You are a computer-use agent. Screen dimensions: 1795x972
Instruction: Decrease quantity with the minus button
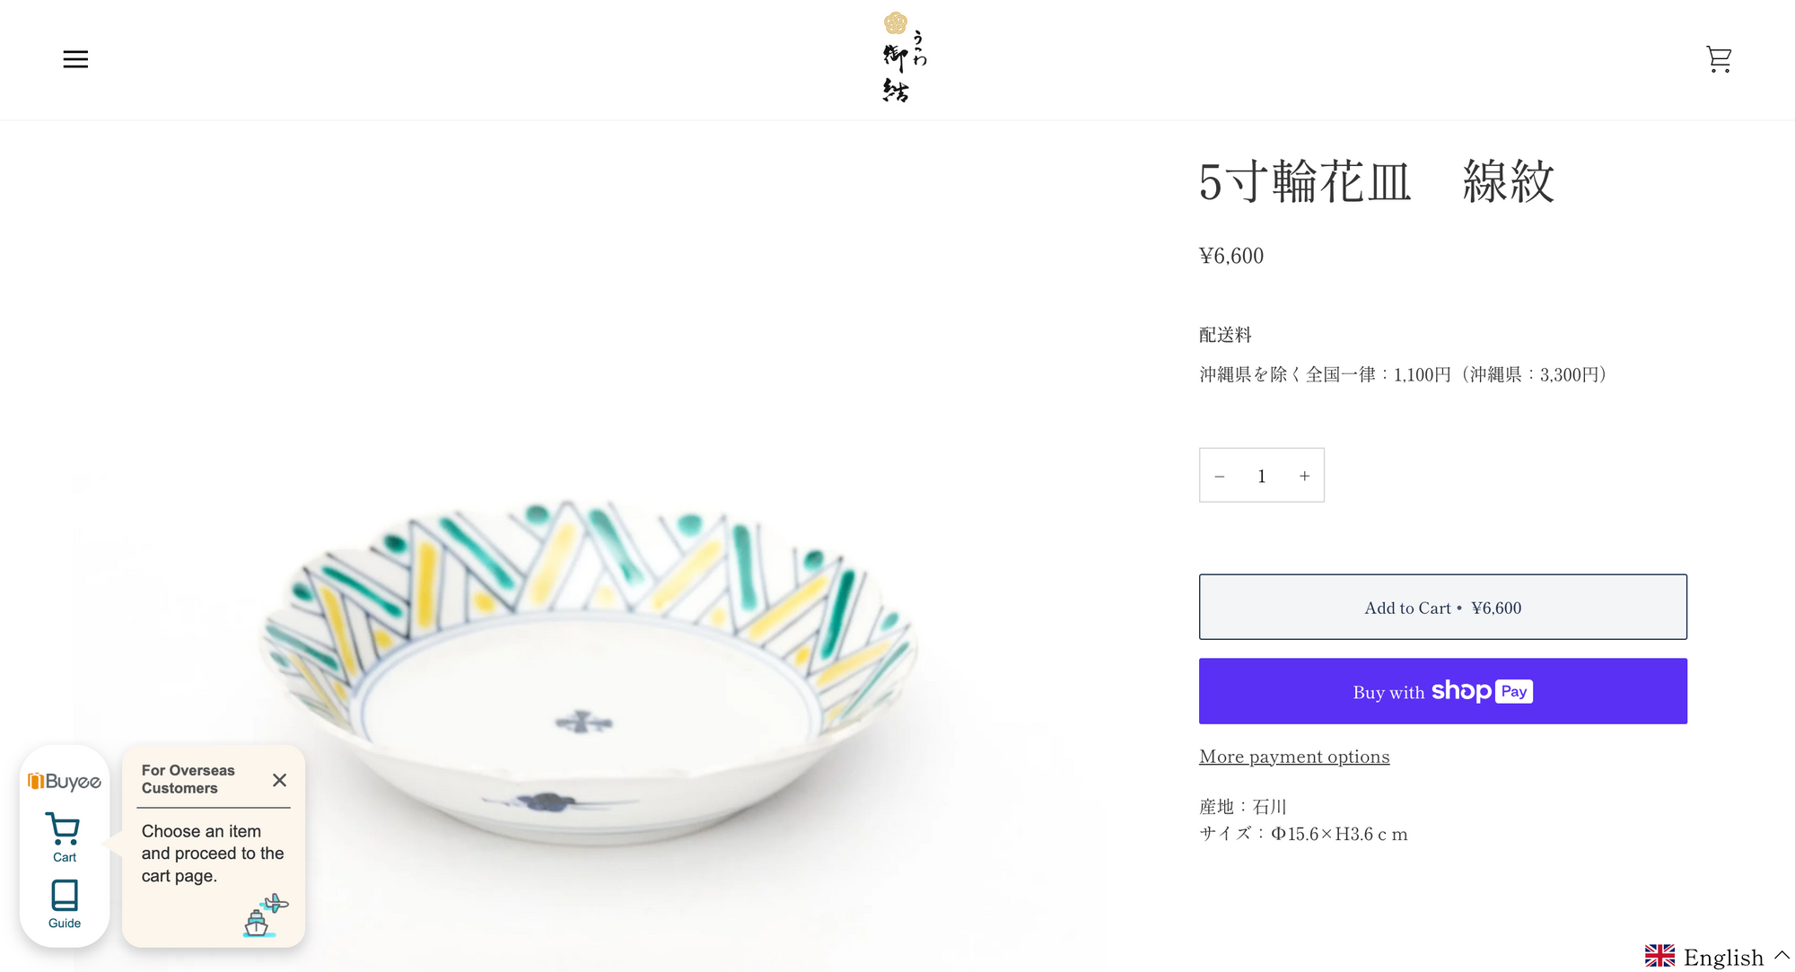[x=1220, y=476]
